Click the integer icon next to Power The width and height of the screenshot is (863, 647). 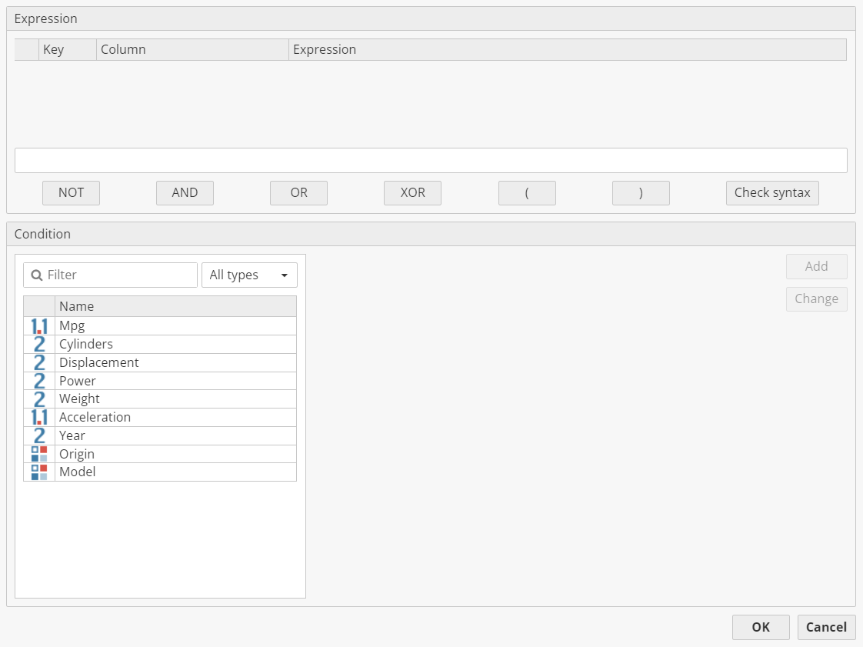coord(39,381)
